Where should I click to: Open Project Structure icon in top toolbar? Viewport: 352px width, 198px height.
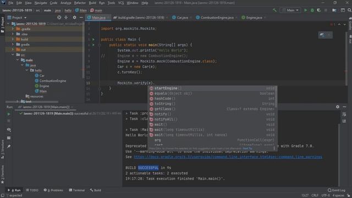coord(334,10)
